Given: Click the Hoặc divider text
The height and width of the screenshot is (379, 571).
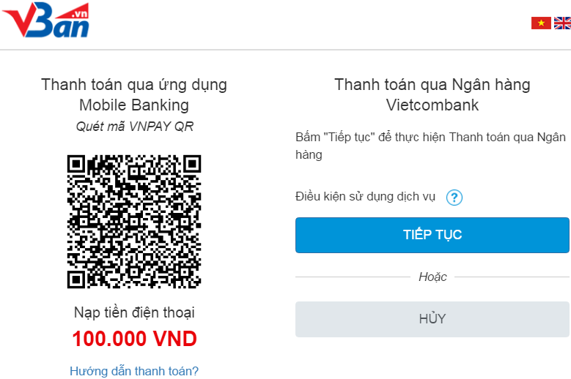Looking at the screenshot, I should [x=432, y=277].
